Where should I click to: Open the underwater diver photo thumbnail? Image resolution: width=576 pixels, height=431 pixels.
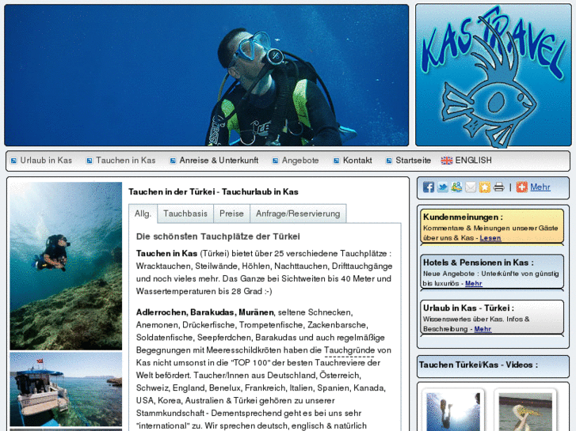click(x=66, y=266)
